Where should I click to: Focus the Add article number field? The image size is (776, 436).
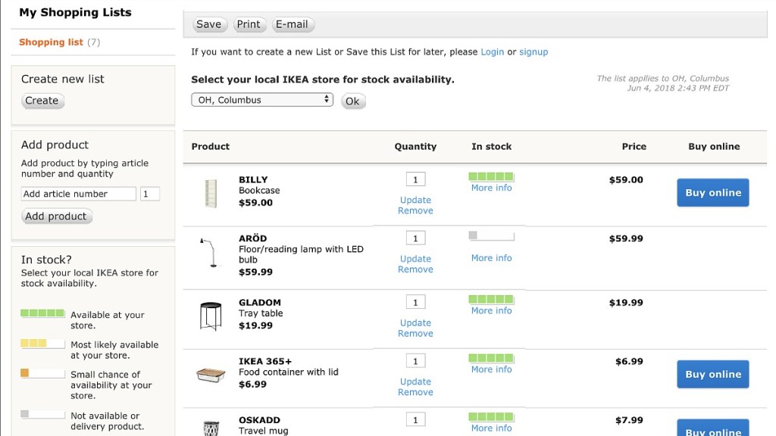pos(79,194)
